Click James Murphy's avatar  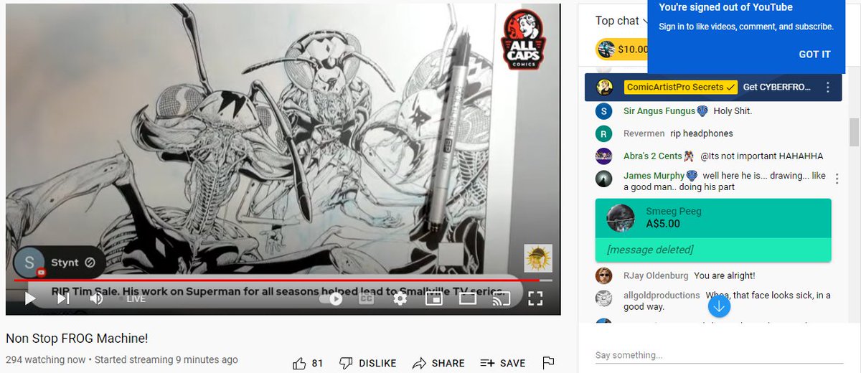click(604, 178)
